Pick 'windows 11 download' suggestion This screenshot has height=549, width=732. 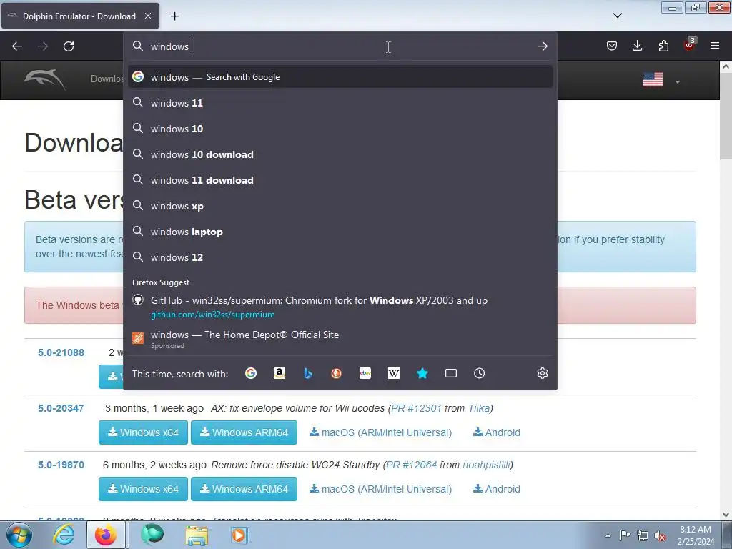coord(340,180)
